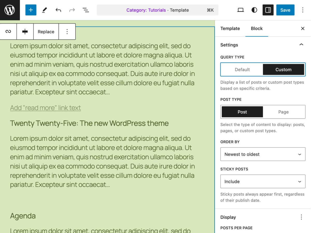Open the editor options three-dot menu
This screenshot has height=233, width=311.
[302, 10]
